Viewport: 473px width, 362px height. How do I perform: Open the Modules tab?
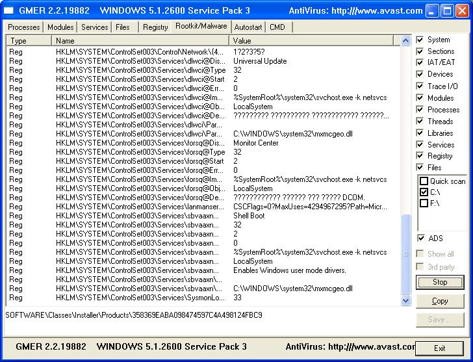point(60,27)
